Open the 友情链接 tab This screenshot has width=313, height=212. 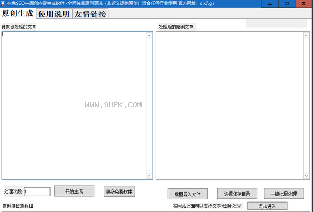[x=90, y=14]
